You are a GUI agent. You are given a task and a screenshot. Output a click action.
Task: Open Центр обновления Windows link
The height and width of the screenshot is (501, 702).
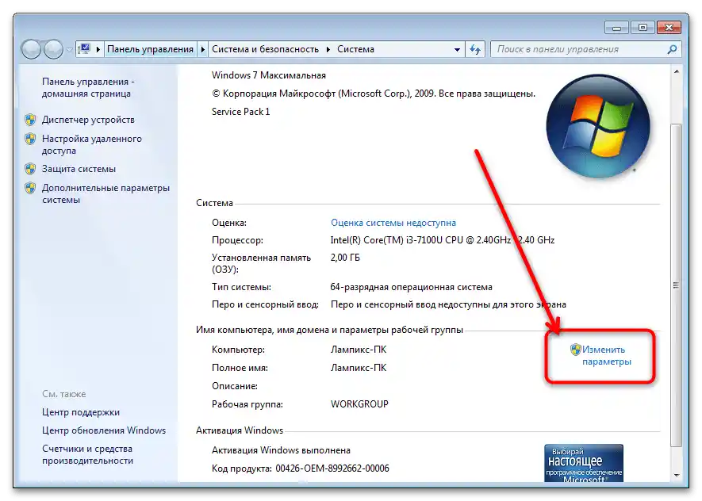coord(104,430)
